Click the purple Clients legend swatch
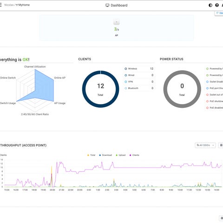 [x=130, y=155]
